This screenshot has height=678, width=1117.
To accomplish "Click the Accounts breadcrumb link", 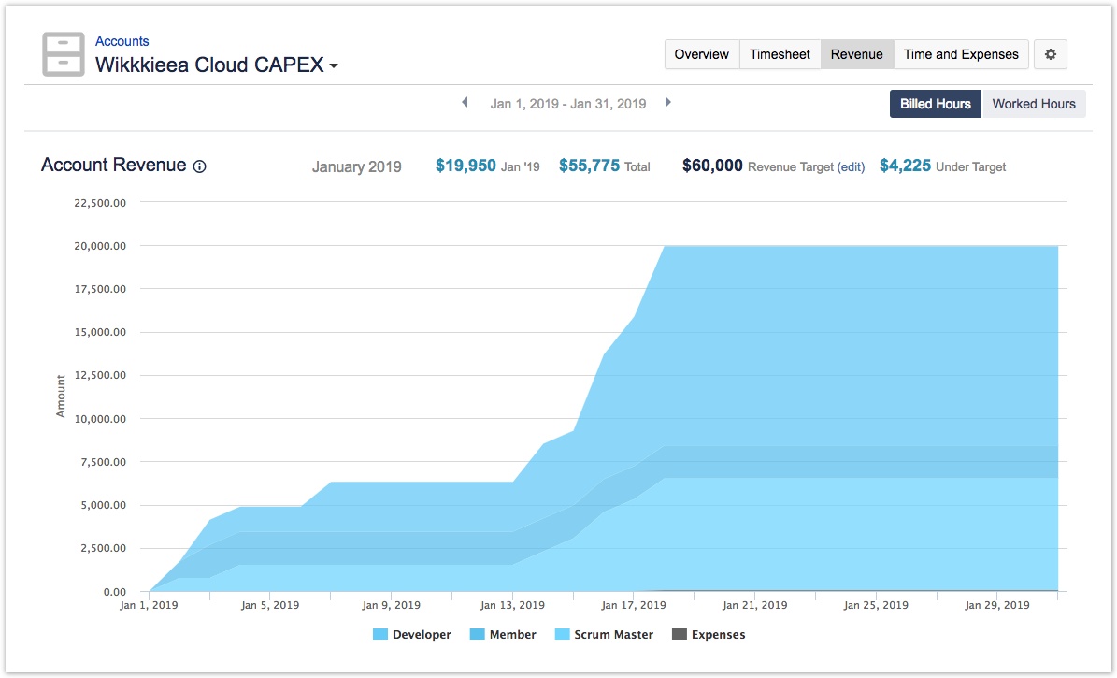I will click(x=122, y=41).
